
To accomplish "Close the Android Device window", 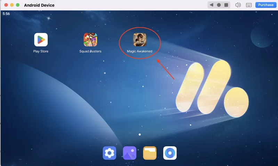I will click(6, 5).
